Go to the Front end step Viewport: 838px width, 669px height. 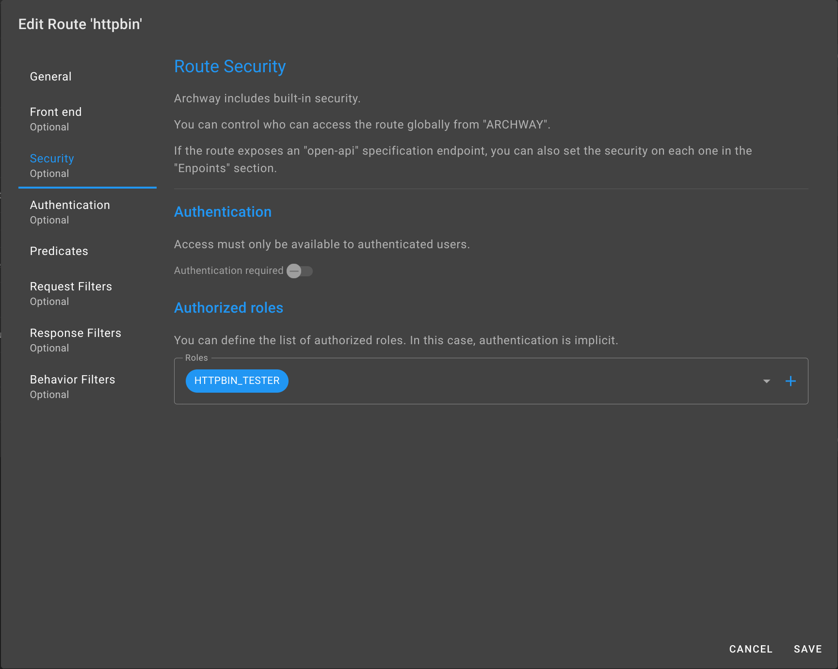coord(87,119)
